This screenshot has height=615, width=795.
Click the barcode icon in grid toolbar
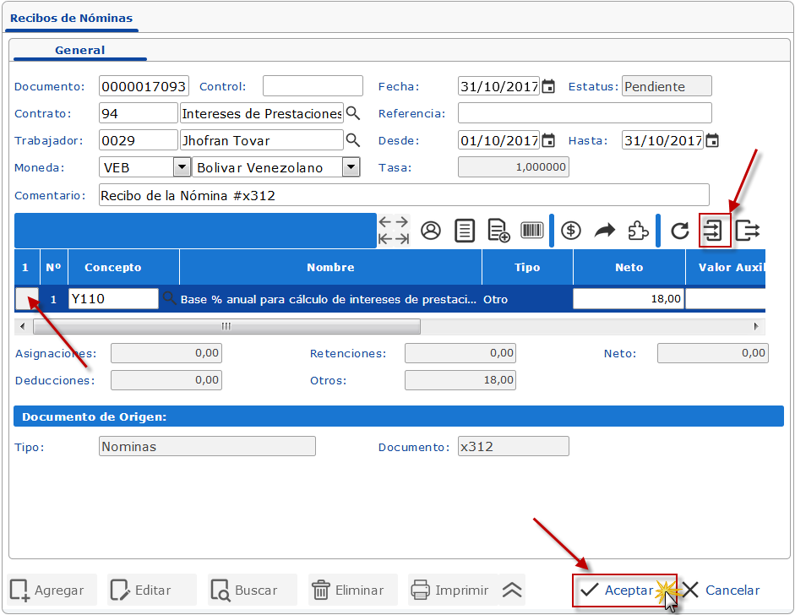532,231
